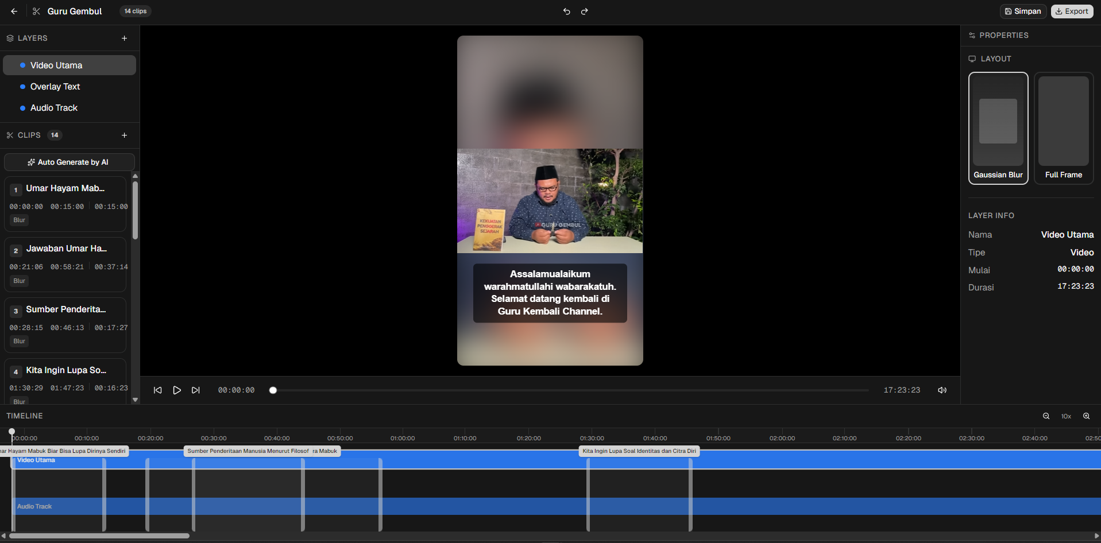Zoom out the timeline

pyautogui.click(x=1046, y=416)
